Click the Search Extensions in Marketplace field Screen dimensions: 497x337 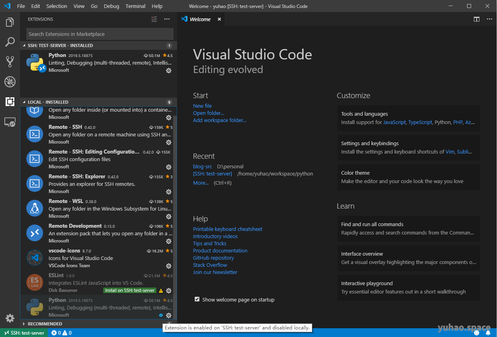click(x=100, y=34)
